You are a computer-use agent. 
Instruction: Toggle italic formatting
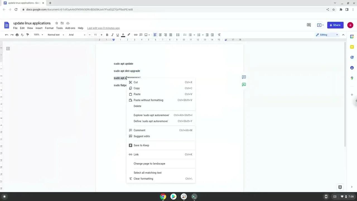coord(112,35)
